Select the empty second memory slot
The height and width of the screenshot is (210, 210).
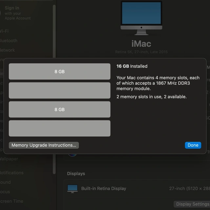[59, 91]
